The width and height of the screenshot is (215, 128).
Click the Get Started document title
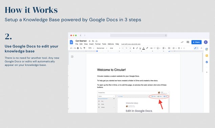81,41
